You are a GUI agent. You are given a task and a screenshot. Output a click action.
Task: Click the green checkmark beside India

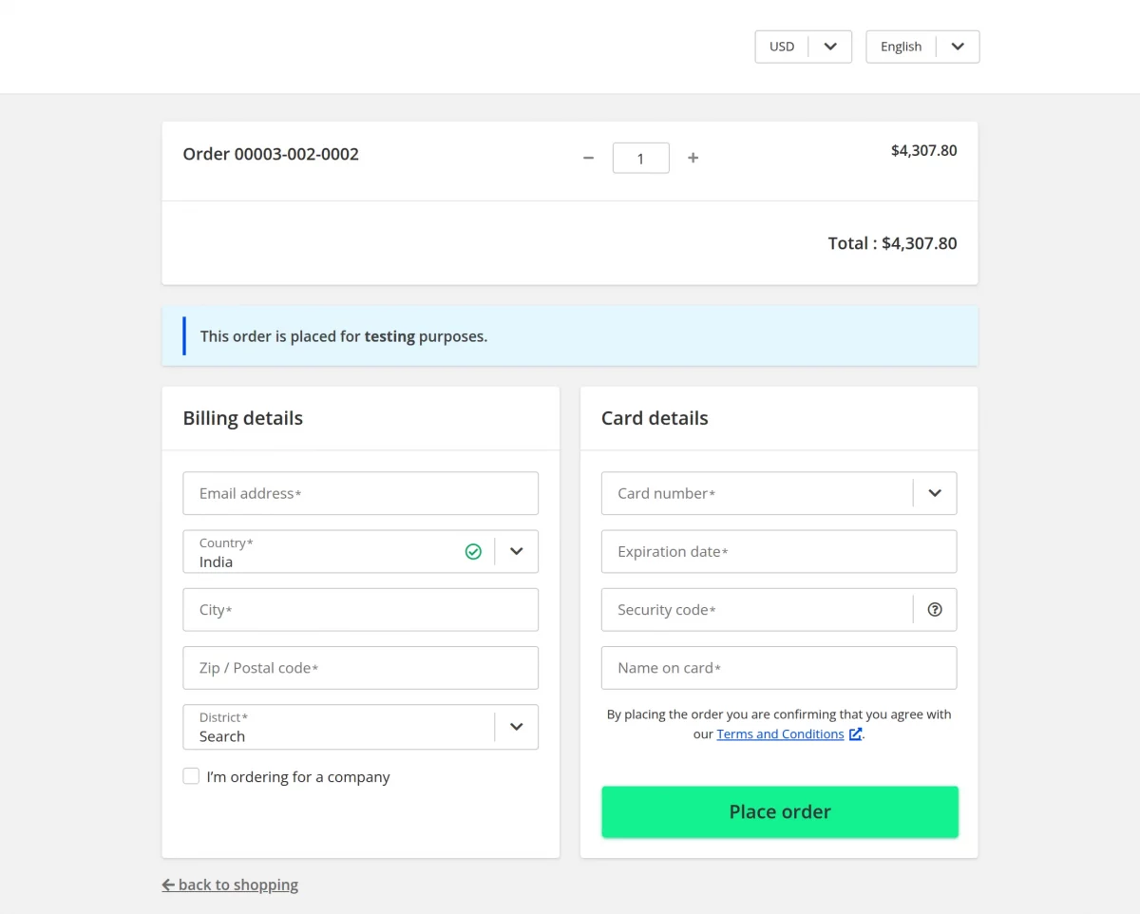473,551
